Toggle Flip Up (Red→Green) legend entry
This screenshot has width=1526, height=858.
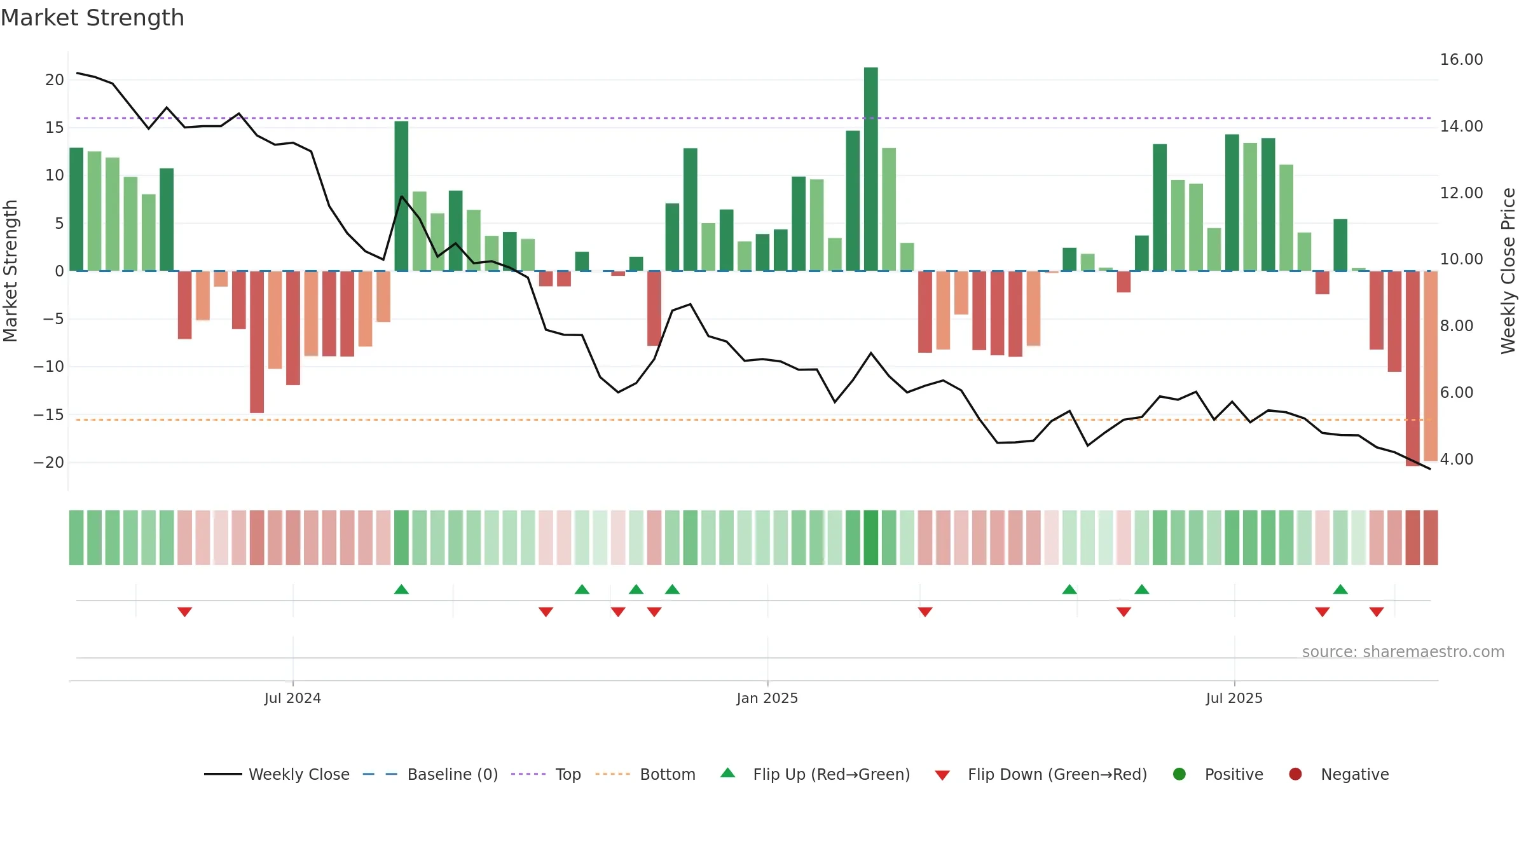(815, 774)
